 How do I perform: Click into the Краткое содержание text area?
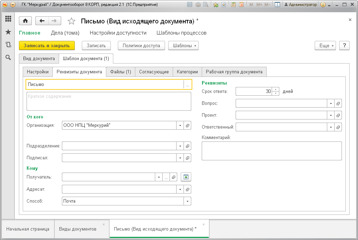(x=109, y=101)
